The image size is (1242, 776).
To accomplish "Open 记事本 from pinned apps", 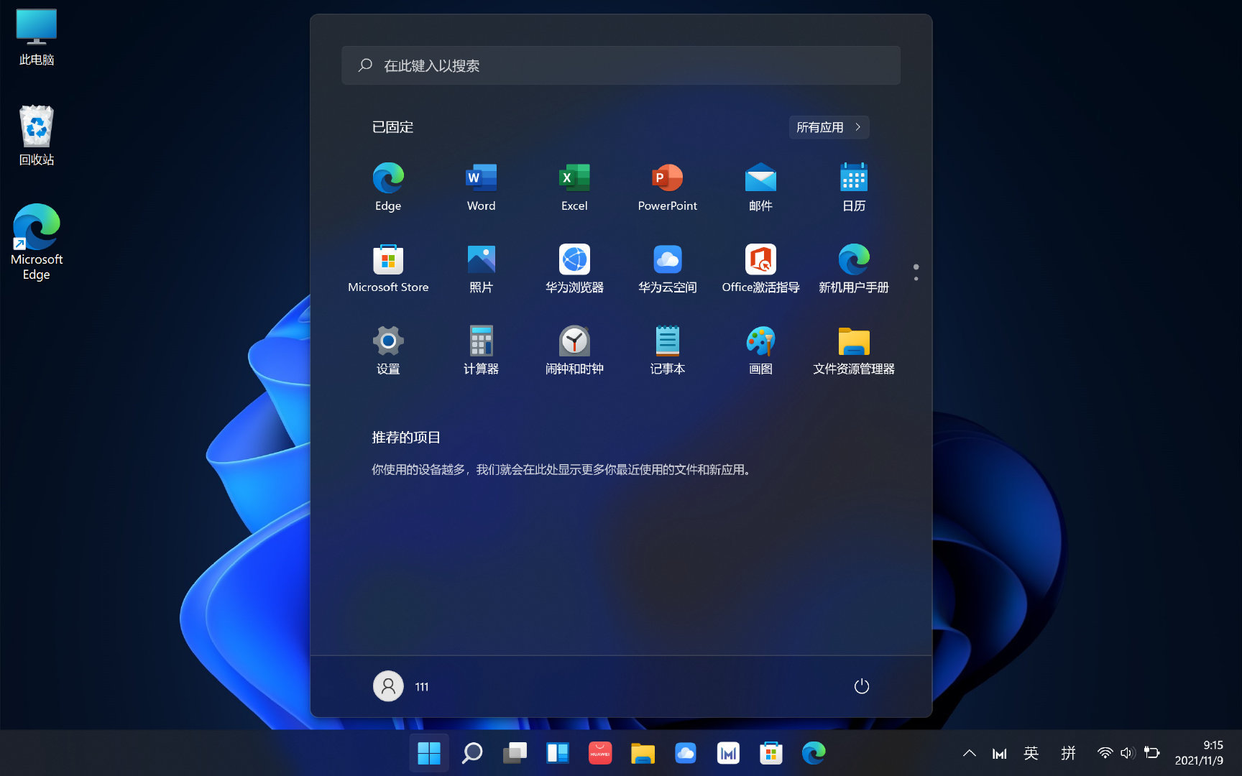I will pos(667,351).
